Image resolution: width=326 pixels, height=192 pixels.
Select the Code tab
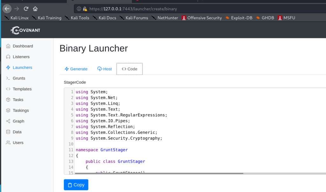pos(130,69)
